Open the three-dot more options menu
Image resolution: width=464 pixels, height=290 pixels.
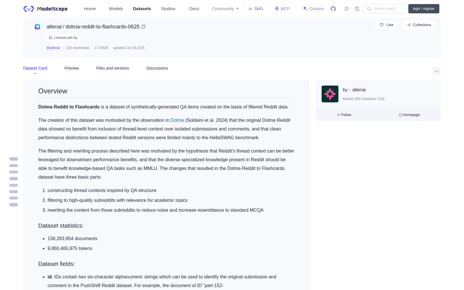click(437, 71)
